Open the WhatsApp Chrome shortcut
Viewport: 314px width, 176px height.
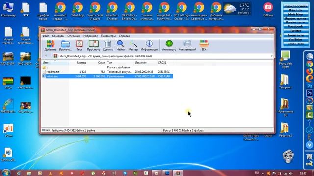78,10
